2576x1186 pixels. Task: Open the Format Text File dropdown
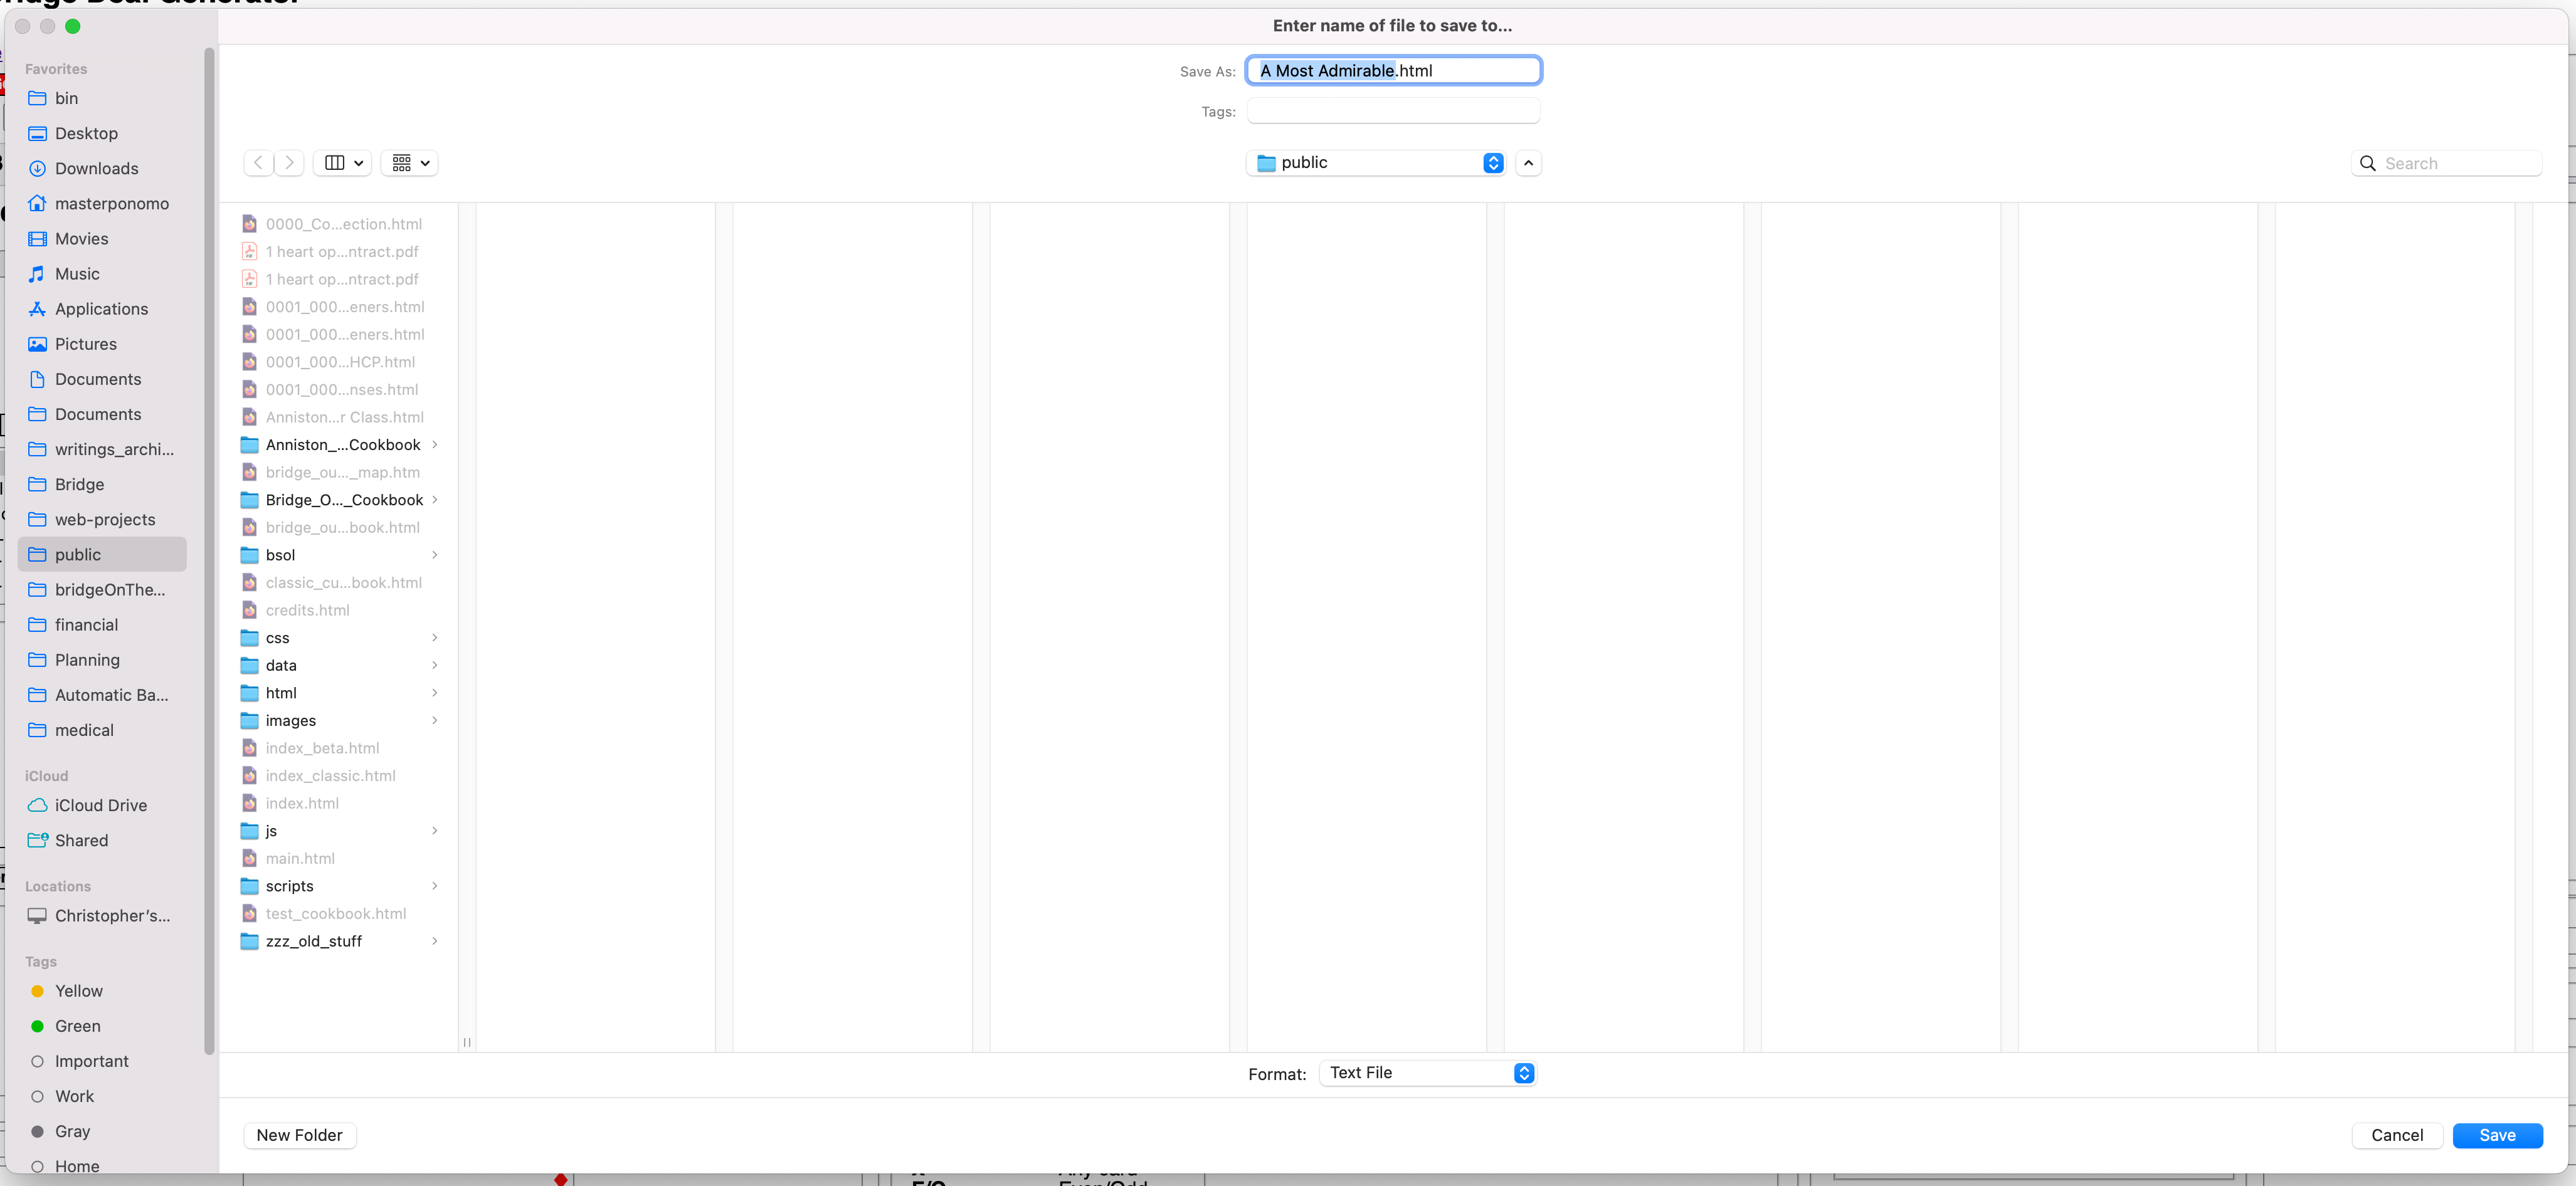[x=1427, y=1073]
